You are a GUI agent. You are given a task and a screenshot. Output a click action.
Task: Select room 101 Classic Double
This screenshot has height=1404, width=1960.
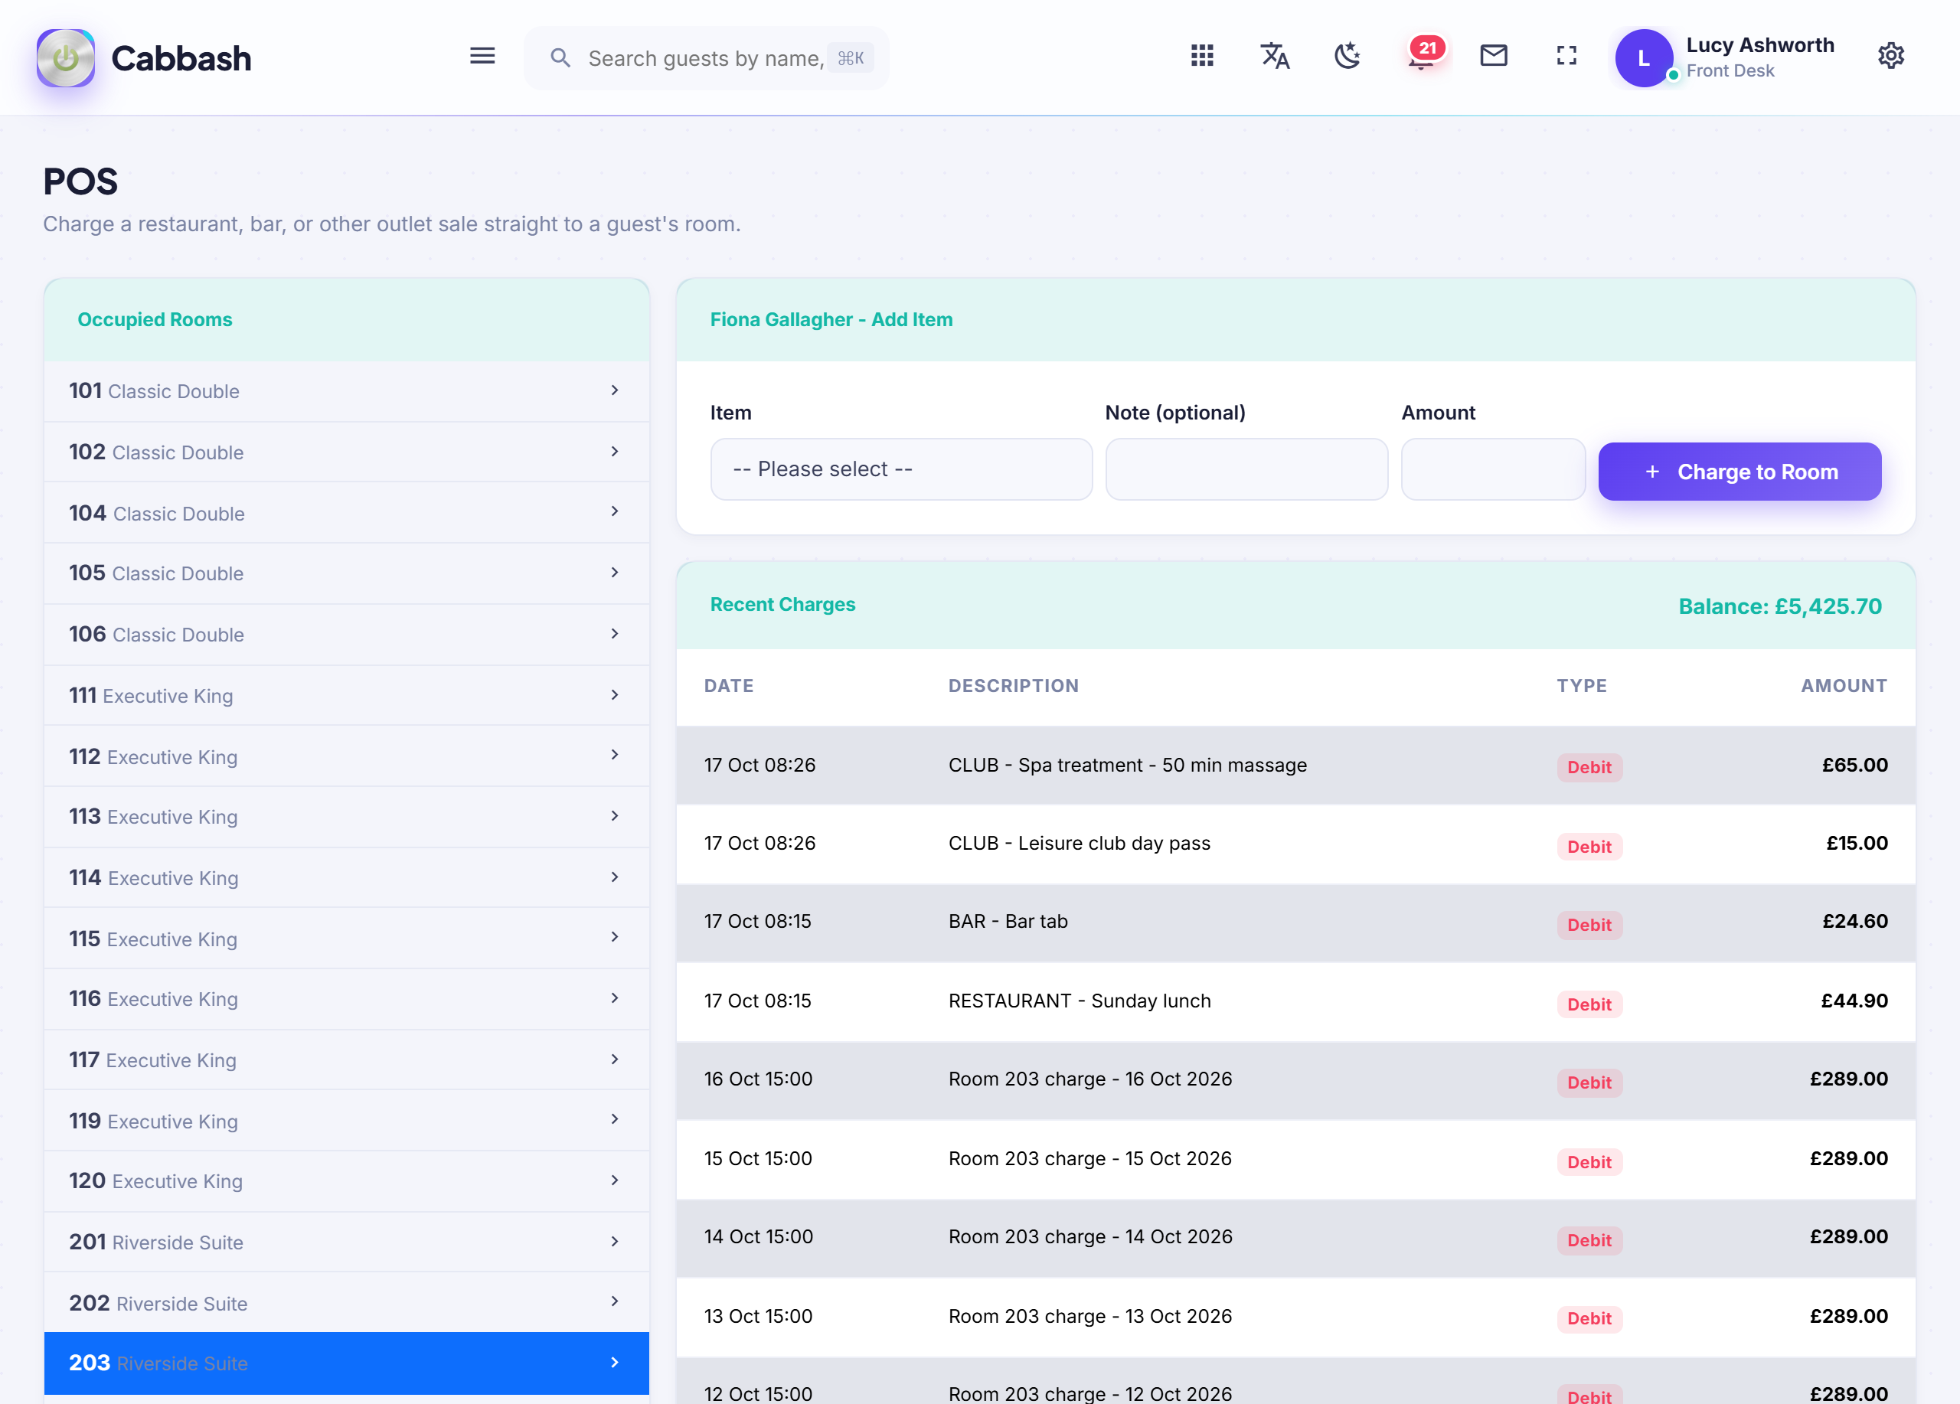[347, 390]
